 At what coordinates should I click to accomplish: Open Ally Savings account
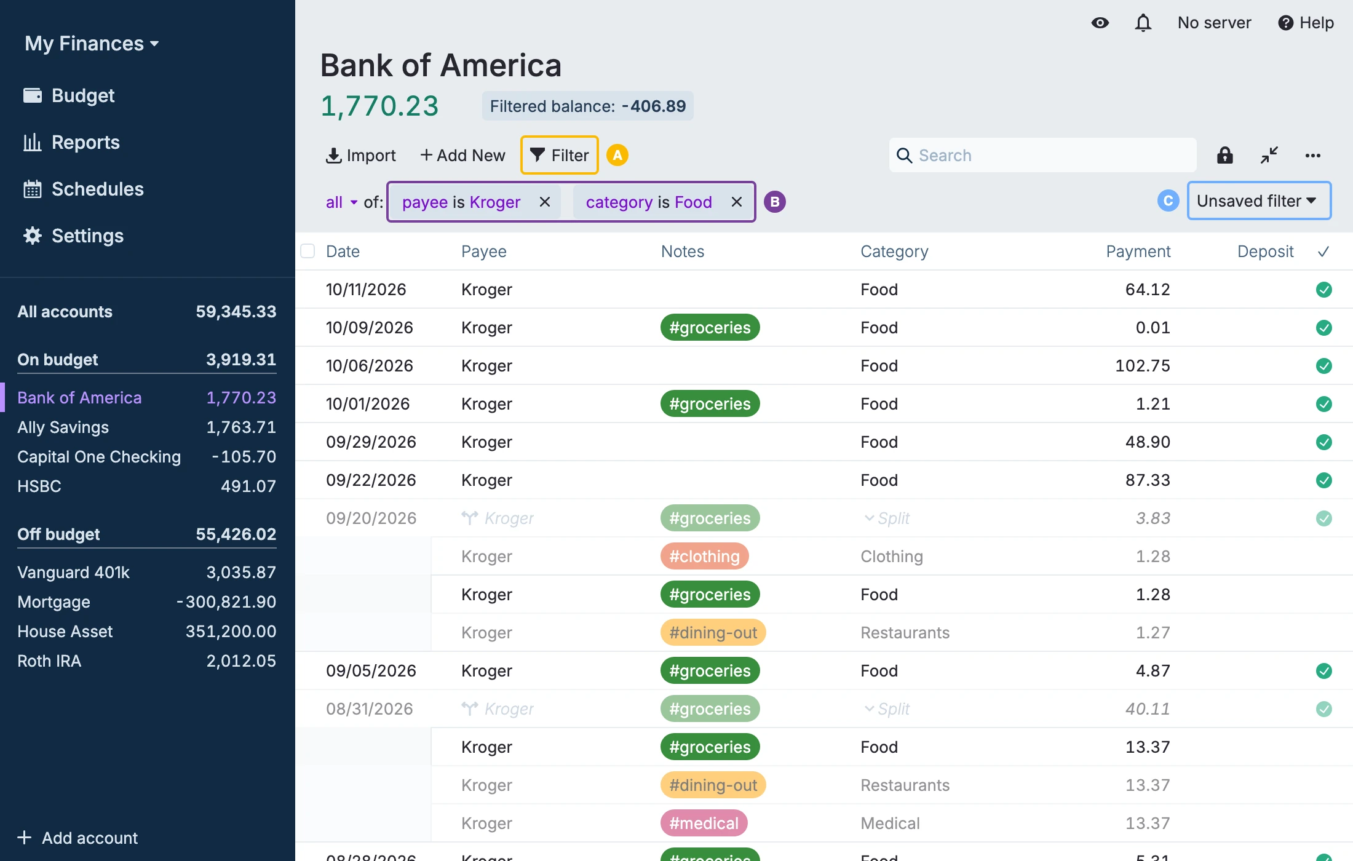[x=146, y=427]
